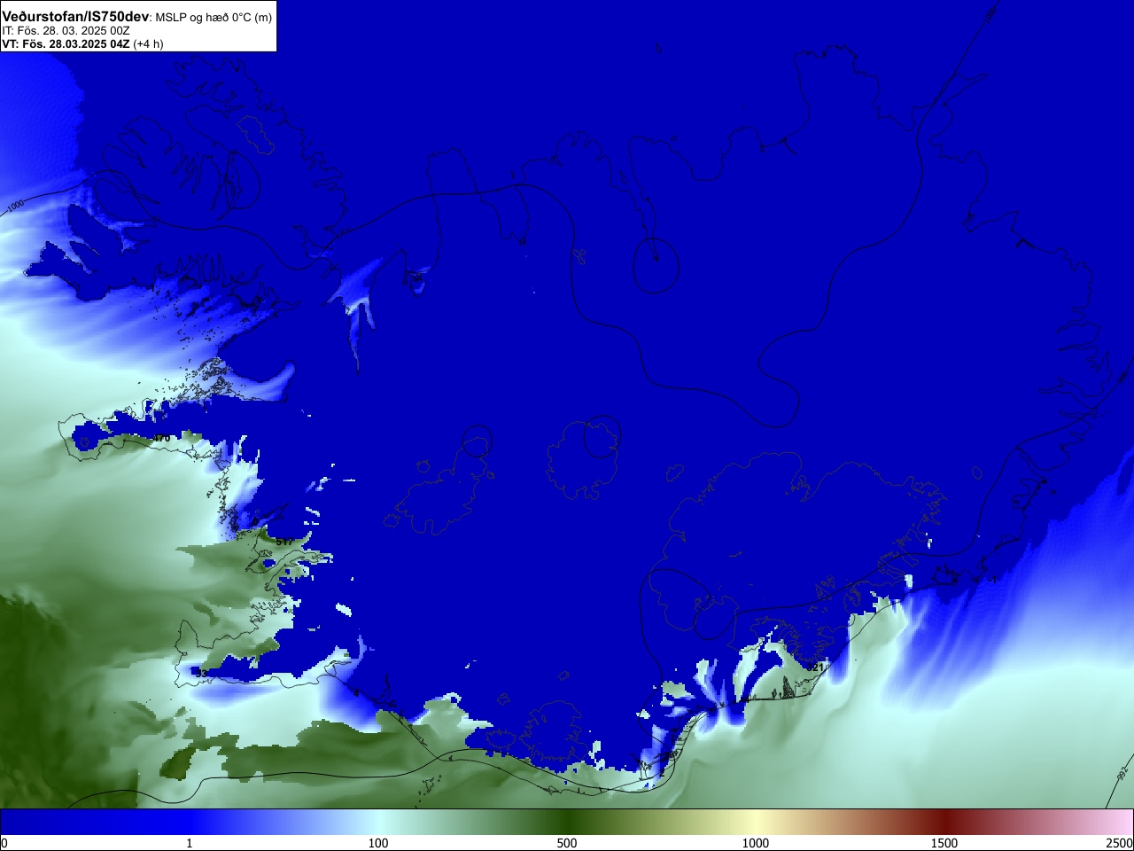Click the 500 label on the color scale
This screenshot has height=851, width=1134.
[567, 843]
